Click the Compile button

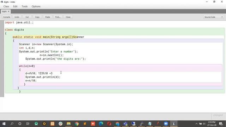tap(7, 17)
